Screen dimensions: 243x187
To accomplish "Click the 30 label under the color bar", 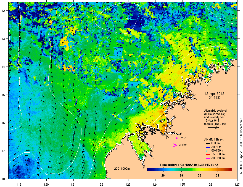I will [x=199, y=175].
